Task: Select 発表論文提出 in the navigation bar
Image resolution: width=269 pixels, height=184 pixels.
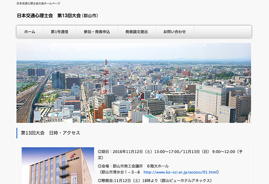Action: (x=136, y=32)
